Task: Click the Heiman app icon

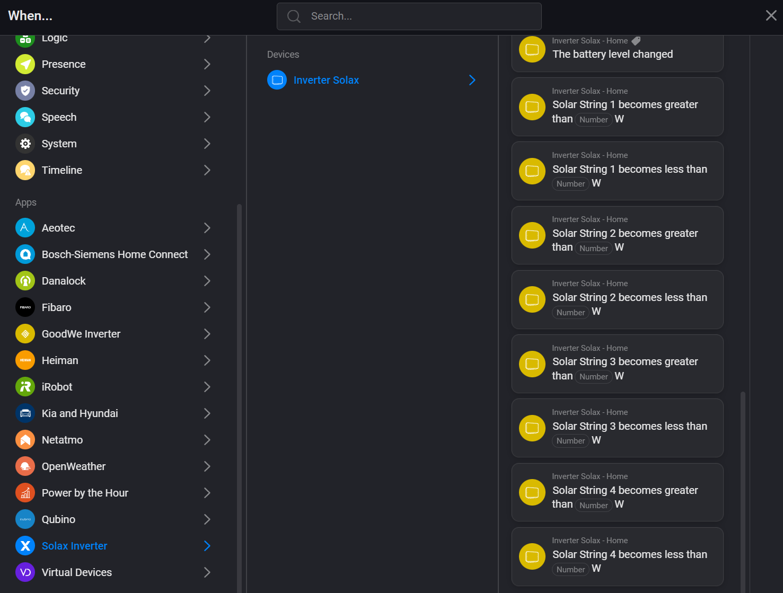Action: tap(25, 360)
